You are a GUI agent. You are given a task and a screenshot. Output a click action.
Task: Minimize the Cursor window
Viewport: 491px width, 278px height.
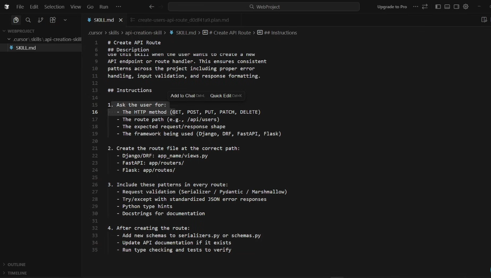click(479, 7)
